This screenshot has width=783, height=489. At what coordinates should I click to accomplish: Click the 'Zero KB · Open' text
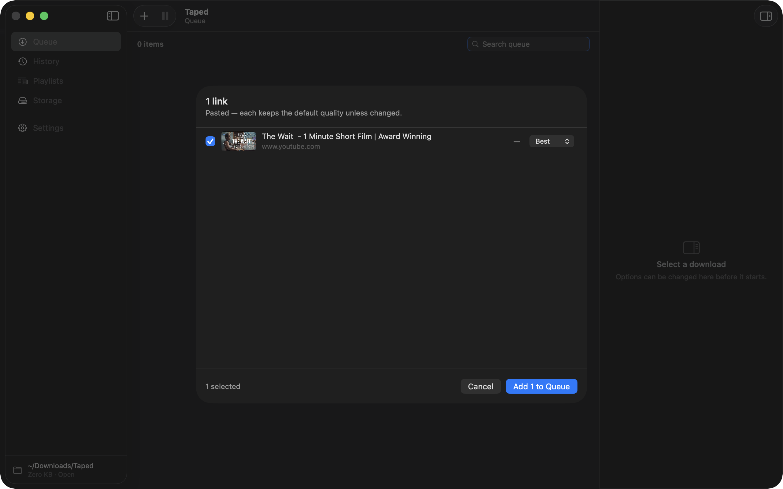(x=51, y=474)
